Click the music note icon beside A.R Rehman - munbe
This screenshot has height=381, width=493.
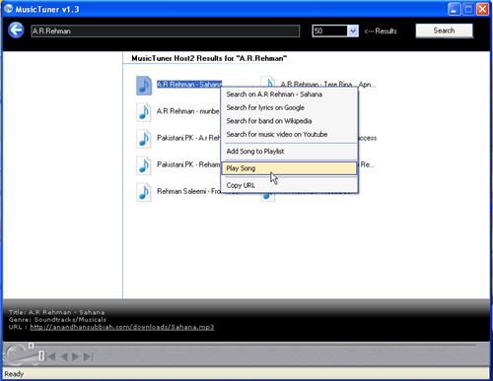pos(144,112)
